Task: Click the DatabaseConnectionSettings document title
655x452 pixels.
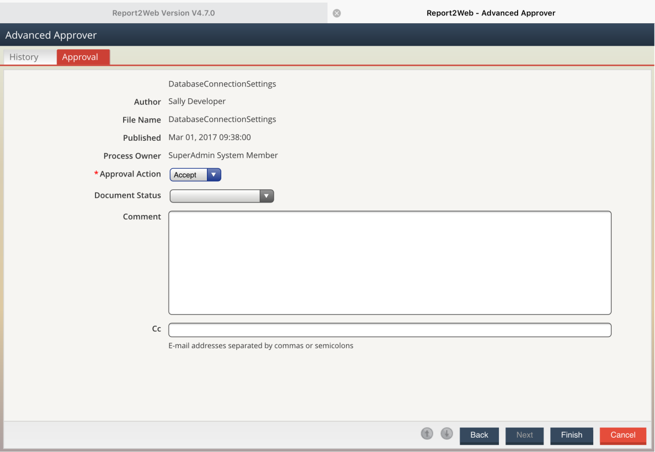Action: click(x=222, y=83)
